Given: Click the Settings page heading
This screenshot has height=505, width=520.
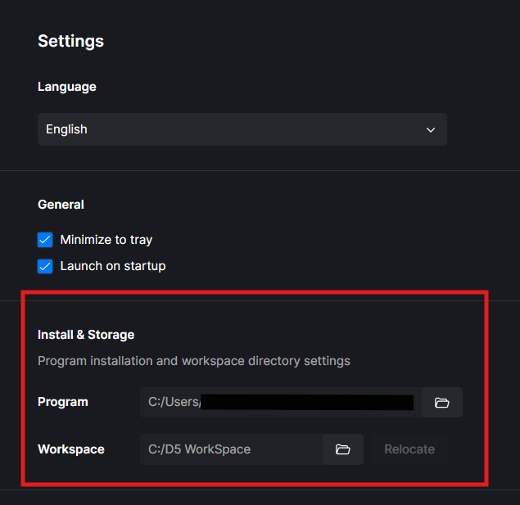Looking at the screenshot, I should [70, 41].
